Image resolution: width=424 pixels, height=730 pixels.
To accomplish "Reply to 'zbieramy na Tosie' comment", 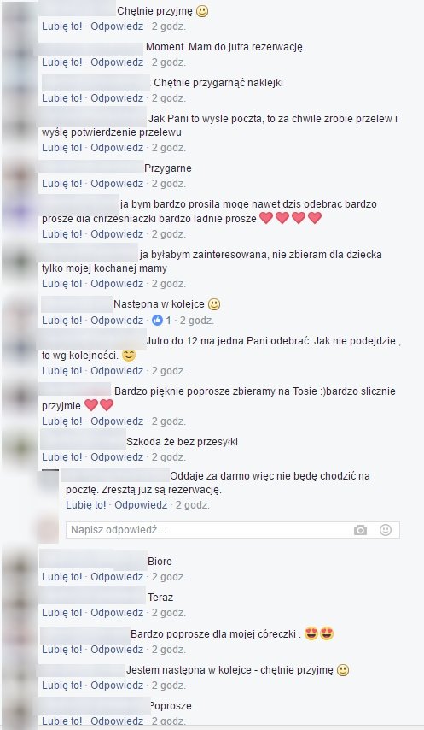I will 117,421.
